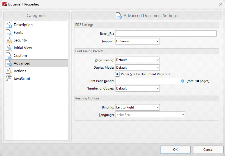Click the Security padlock document icon

click(9, 40)
